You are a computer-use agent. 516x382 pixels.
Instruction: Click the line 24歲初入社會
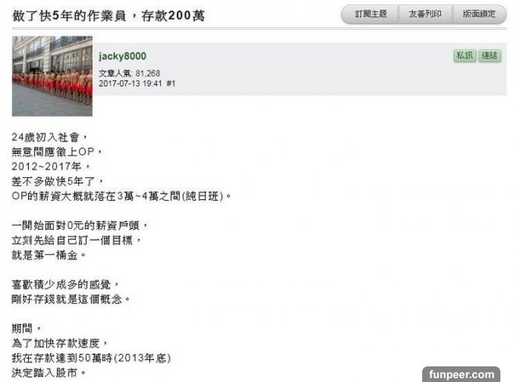click(x=49, y=137)
